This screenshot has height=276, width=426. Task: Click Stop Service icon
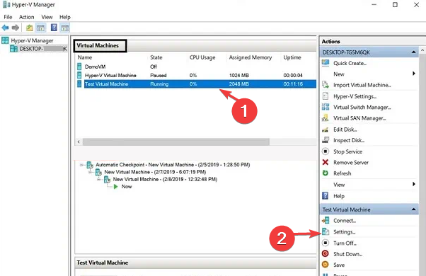326,151
